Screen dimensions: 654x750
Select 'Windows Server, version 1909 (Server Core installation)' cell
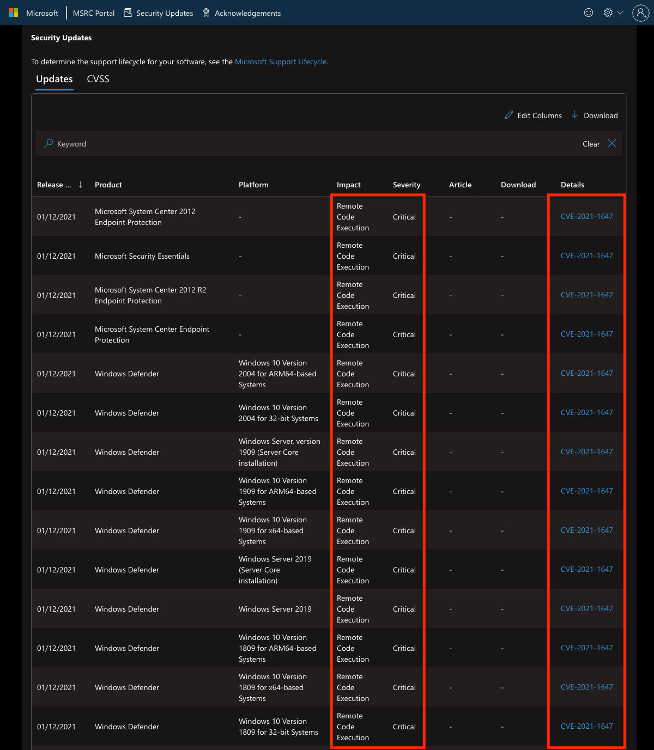pos(280,452)
